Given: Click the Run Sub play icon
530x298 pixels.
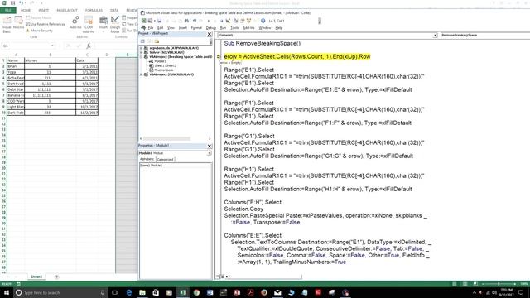Looking at the screenshot, I should (x=209, y=21).
